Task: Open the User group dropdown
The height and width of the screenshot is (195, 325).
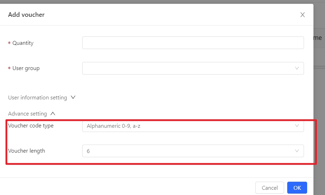Action: [x=193, y=68]
